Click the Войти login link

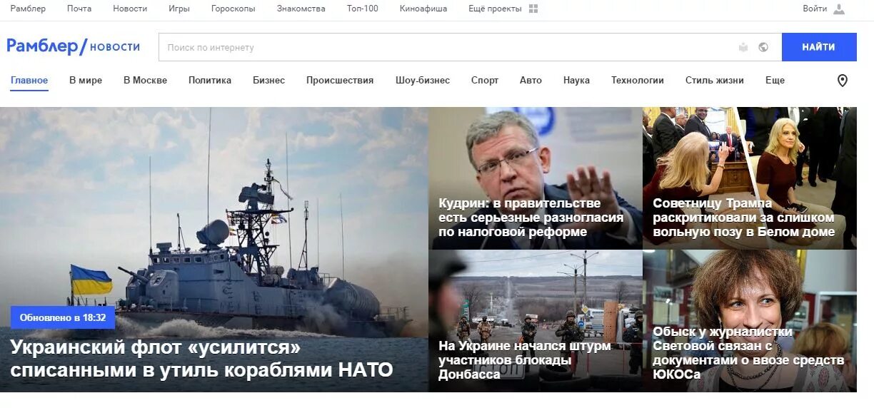point(815,9)
